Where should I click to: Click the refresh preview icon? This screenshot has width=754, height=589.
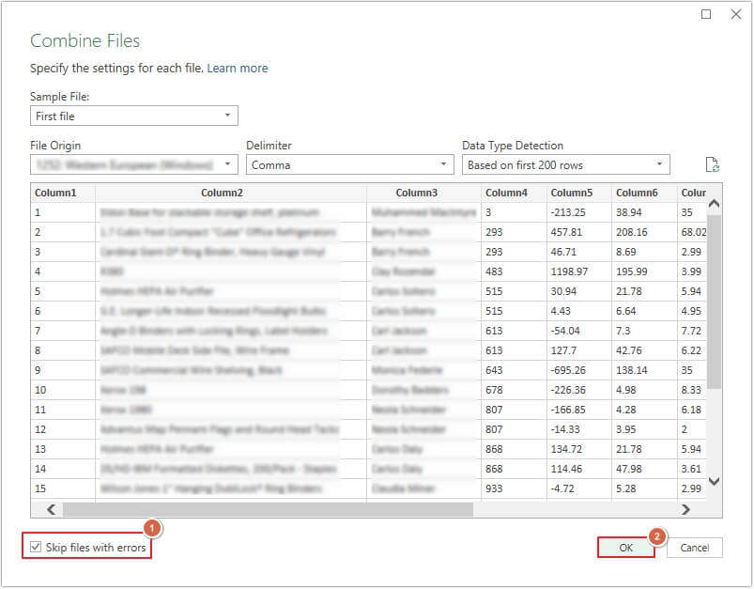coord(712,165)
